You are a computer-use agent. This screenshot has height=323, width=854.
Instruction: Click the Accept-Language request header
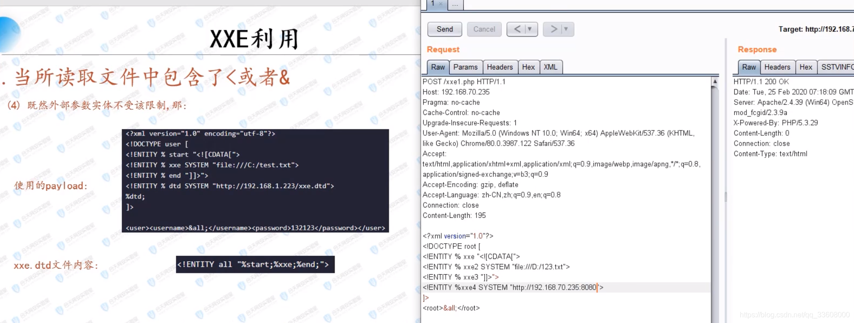pyautogui.click(x=491, y=195)
